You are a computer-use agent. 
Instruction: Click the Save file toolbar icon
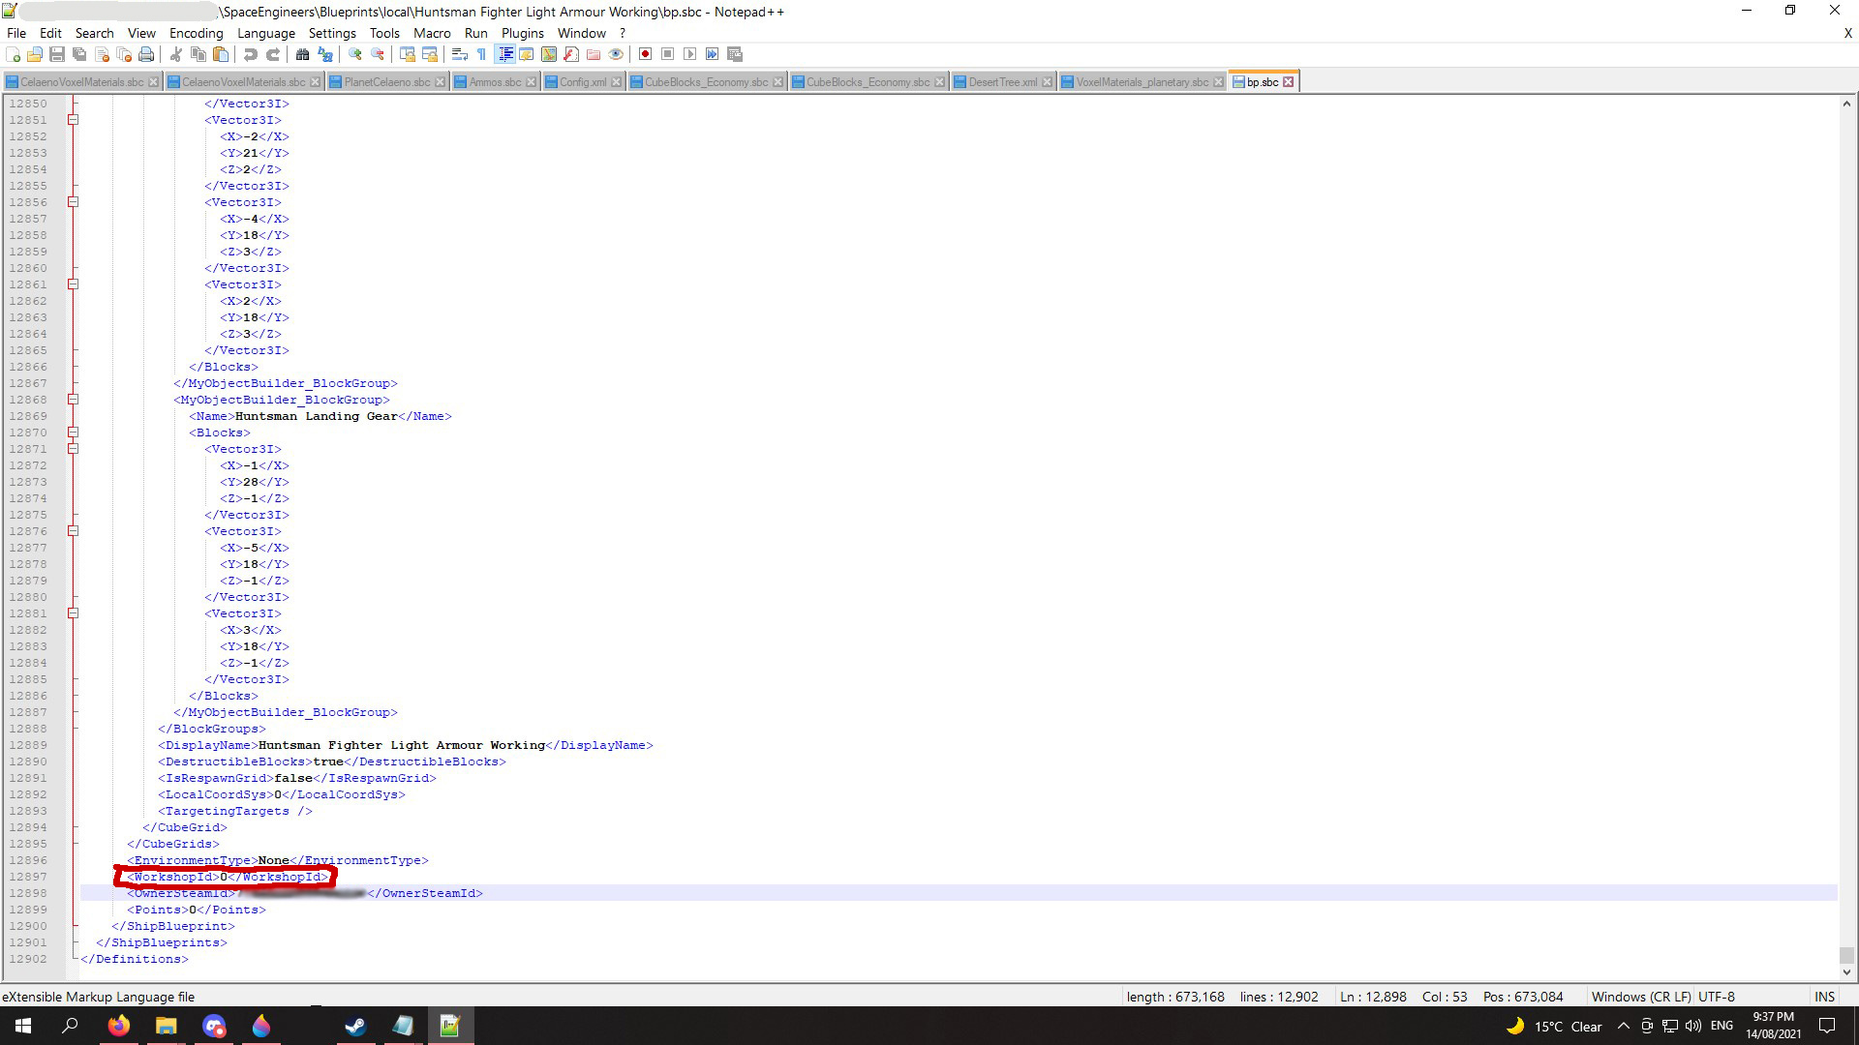click(57, 54)
